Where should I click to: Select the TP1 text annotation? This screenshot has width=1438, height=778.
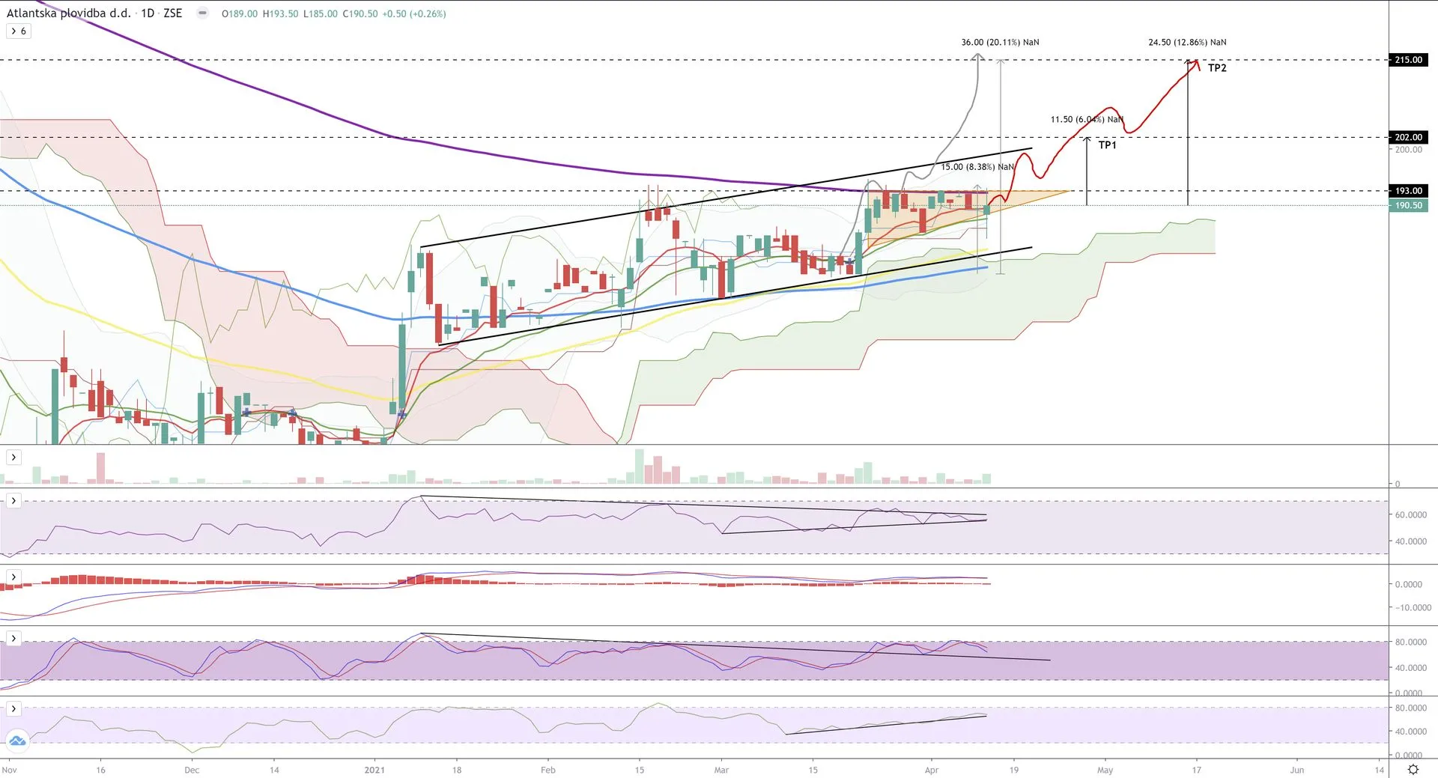coord(1107,145)
